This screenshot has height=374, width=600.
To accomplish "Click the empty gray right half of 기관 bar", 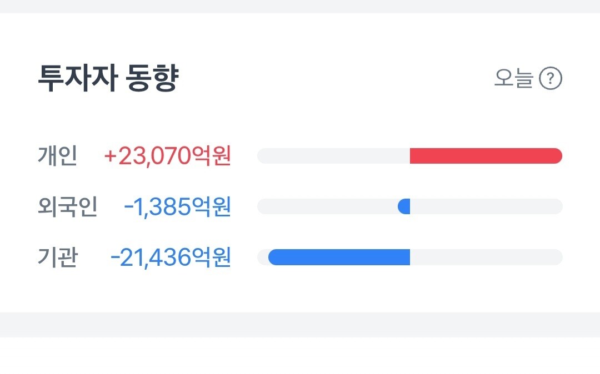I will click(486, 257).
